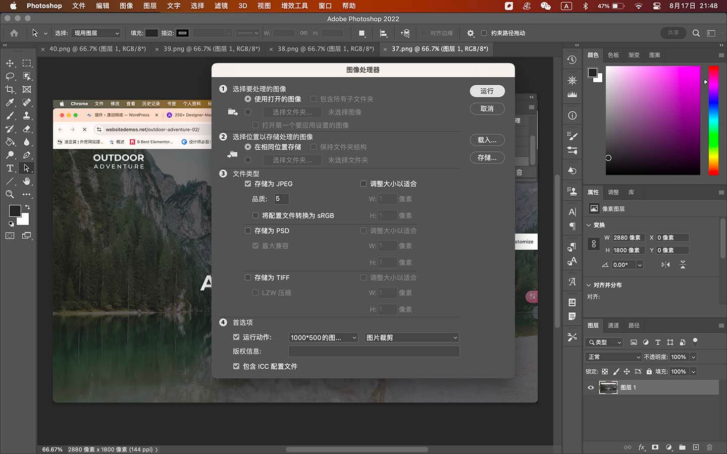Select the Frame tool

click(27, 89)
